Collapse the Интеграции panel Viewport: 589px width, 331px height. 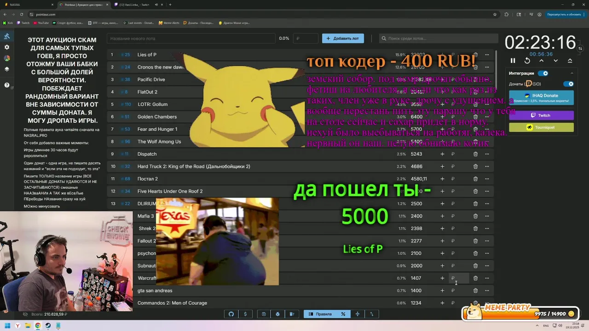(x=572, y=73)
